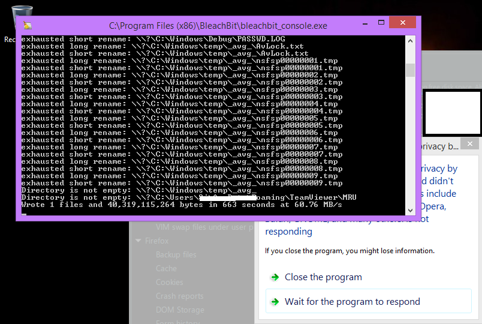Image resolution: width=482 pixels, height=324 pixels.
Task: Maximize the bleachbit_console window
Action: pos(381,22)
